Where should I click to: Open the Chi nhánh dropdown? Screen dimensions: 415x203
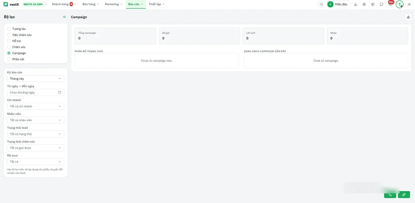(36, 106)
